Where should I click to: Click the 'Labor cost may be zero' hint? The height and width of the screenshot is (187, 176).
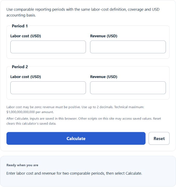tap(75, 109)
